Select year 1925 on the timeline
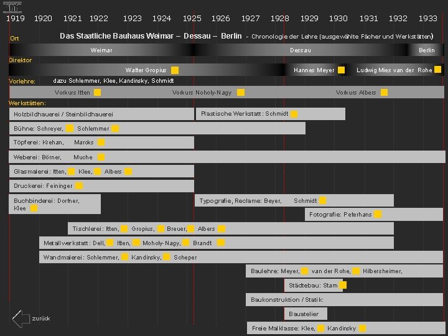 pos(192,19)
